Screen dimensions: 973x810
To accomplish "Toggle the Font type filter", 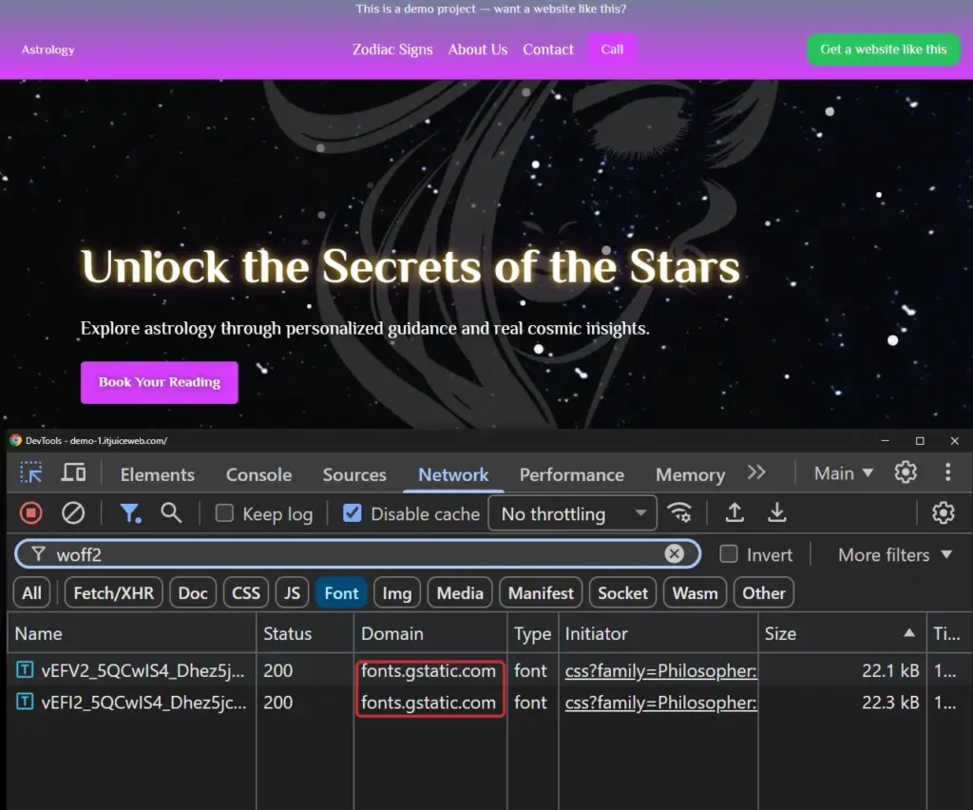I will click(x=341, y=592).
